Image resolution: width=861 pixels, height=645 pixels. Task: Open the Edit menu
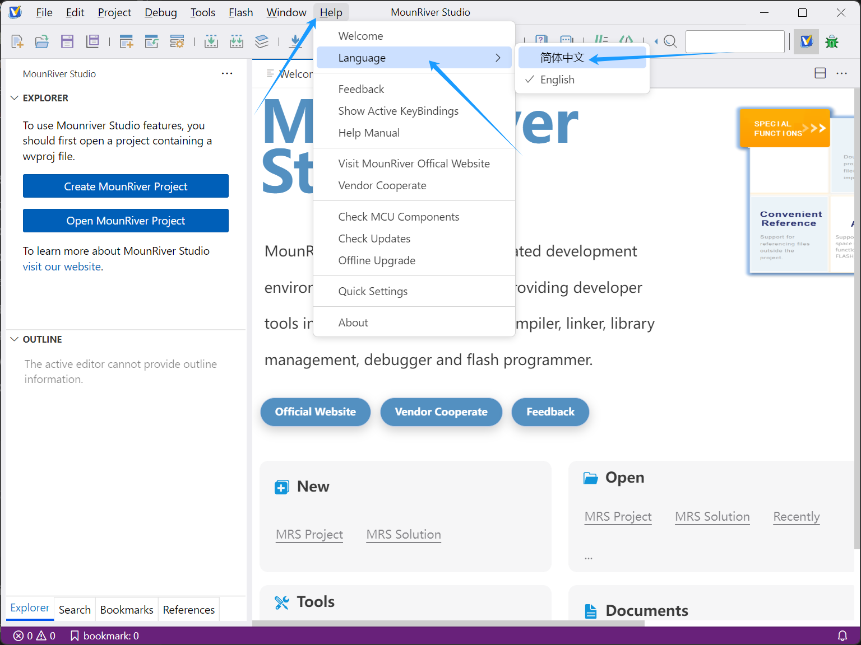click(x=75, y=12)
